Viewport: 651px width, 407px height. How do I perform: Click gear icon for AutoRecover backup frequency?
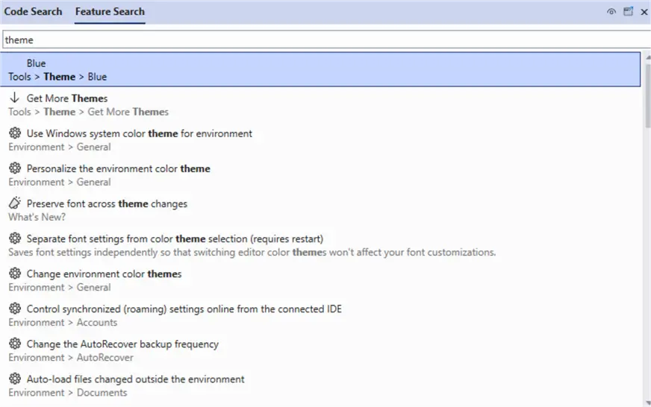coord(14,344)
